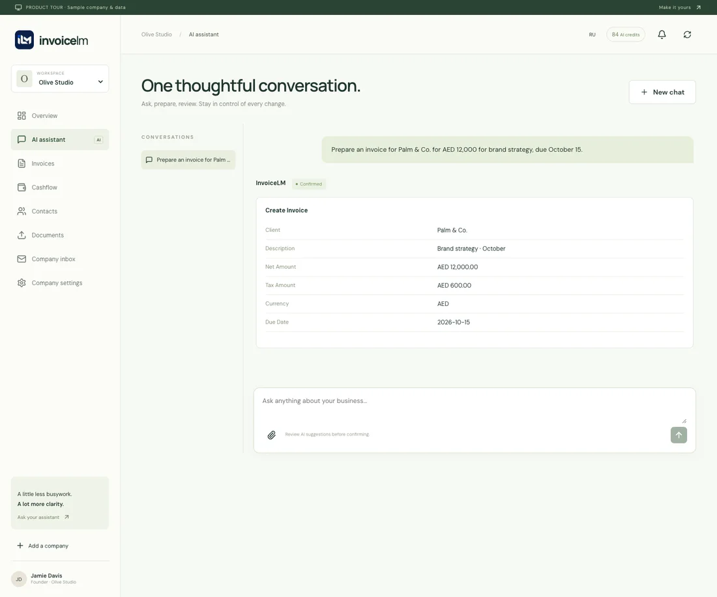Open the Prepare an invoice for Palm conversation
The image size is (717, 597).
188,160
